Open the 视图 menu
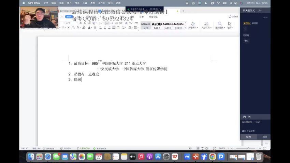This screenshot has width=290, height=163. [x=61, y=3]
